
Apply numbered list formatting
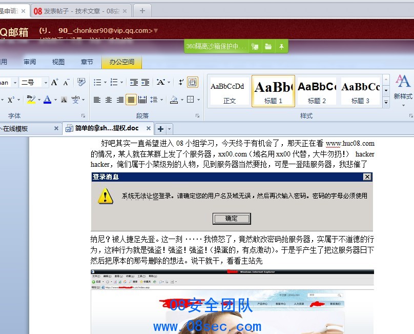point(114,82)
